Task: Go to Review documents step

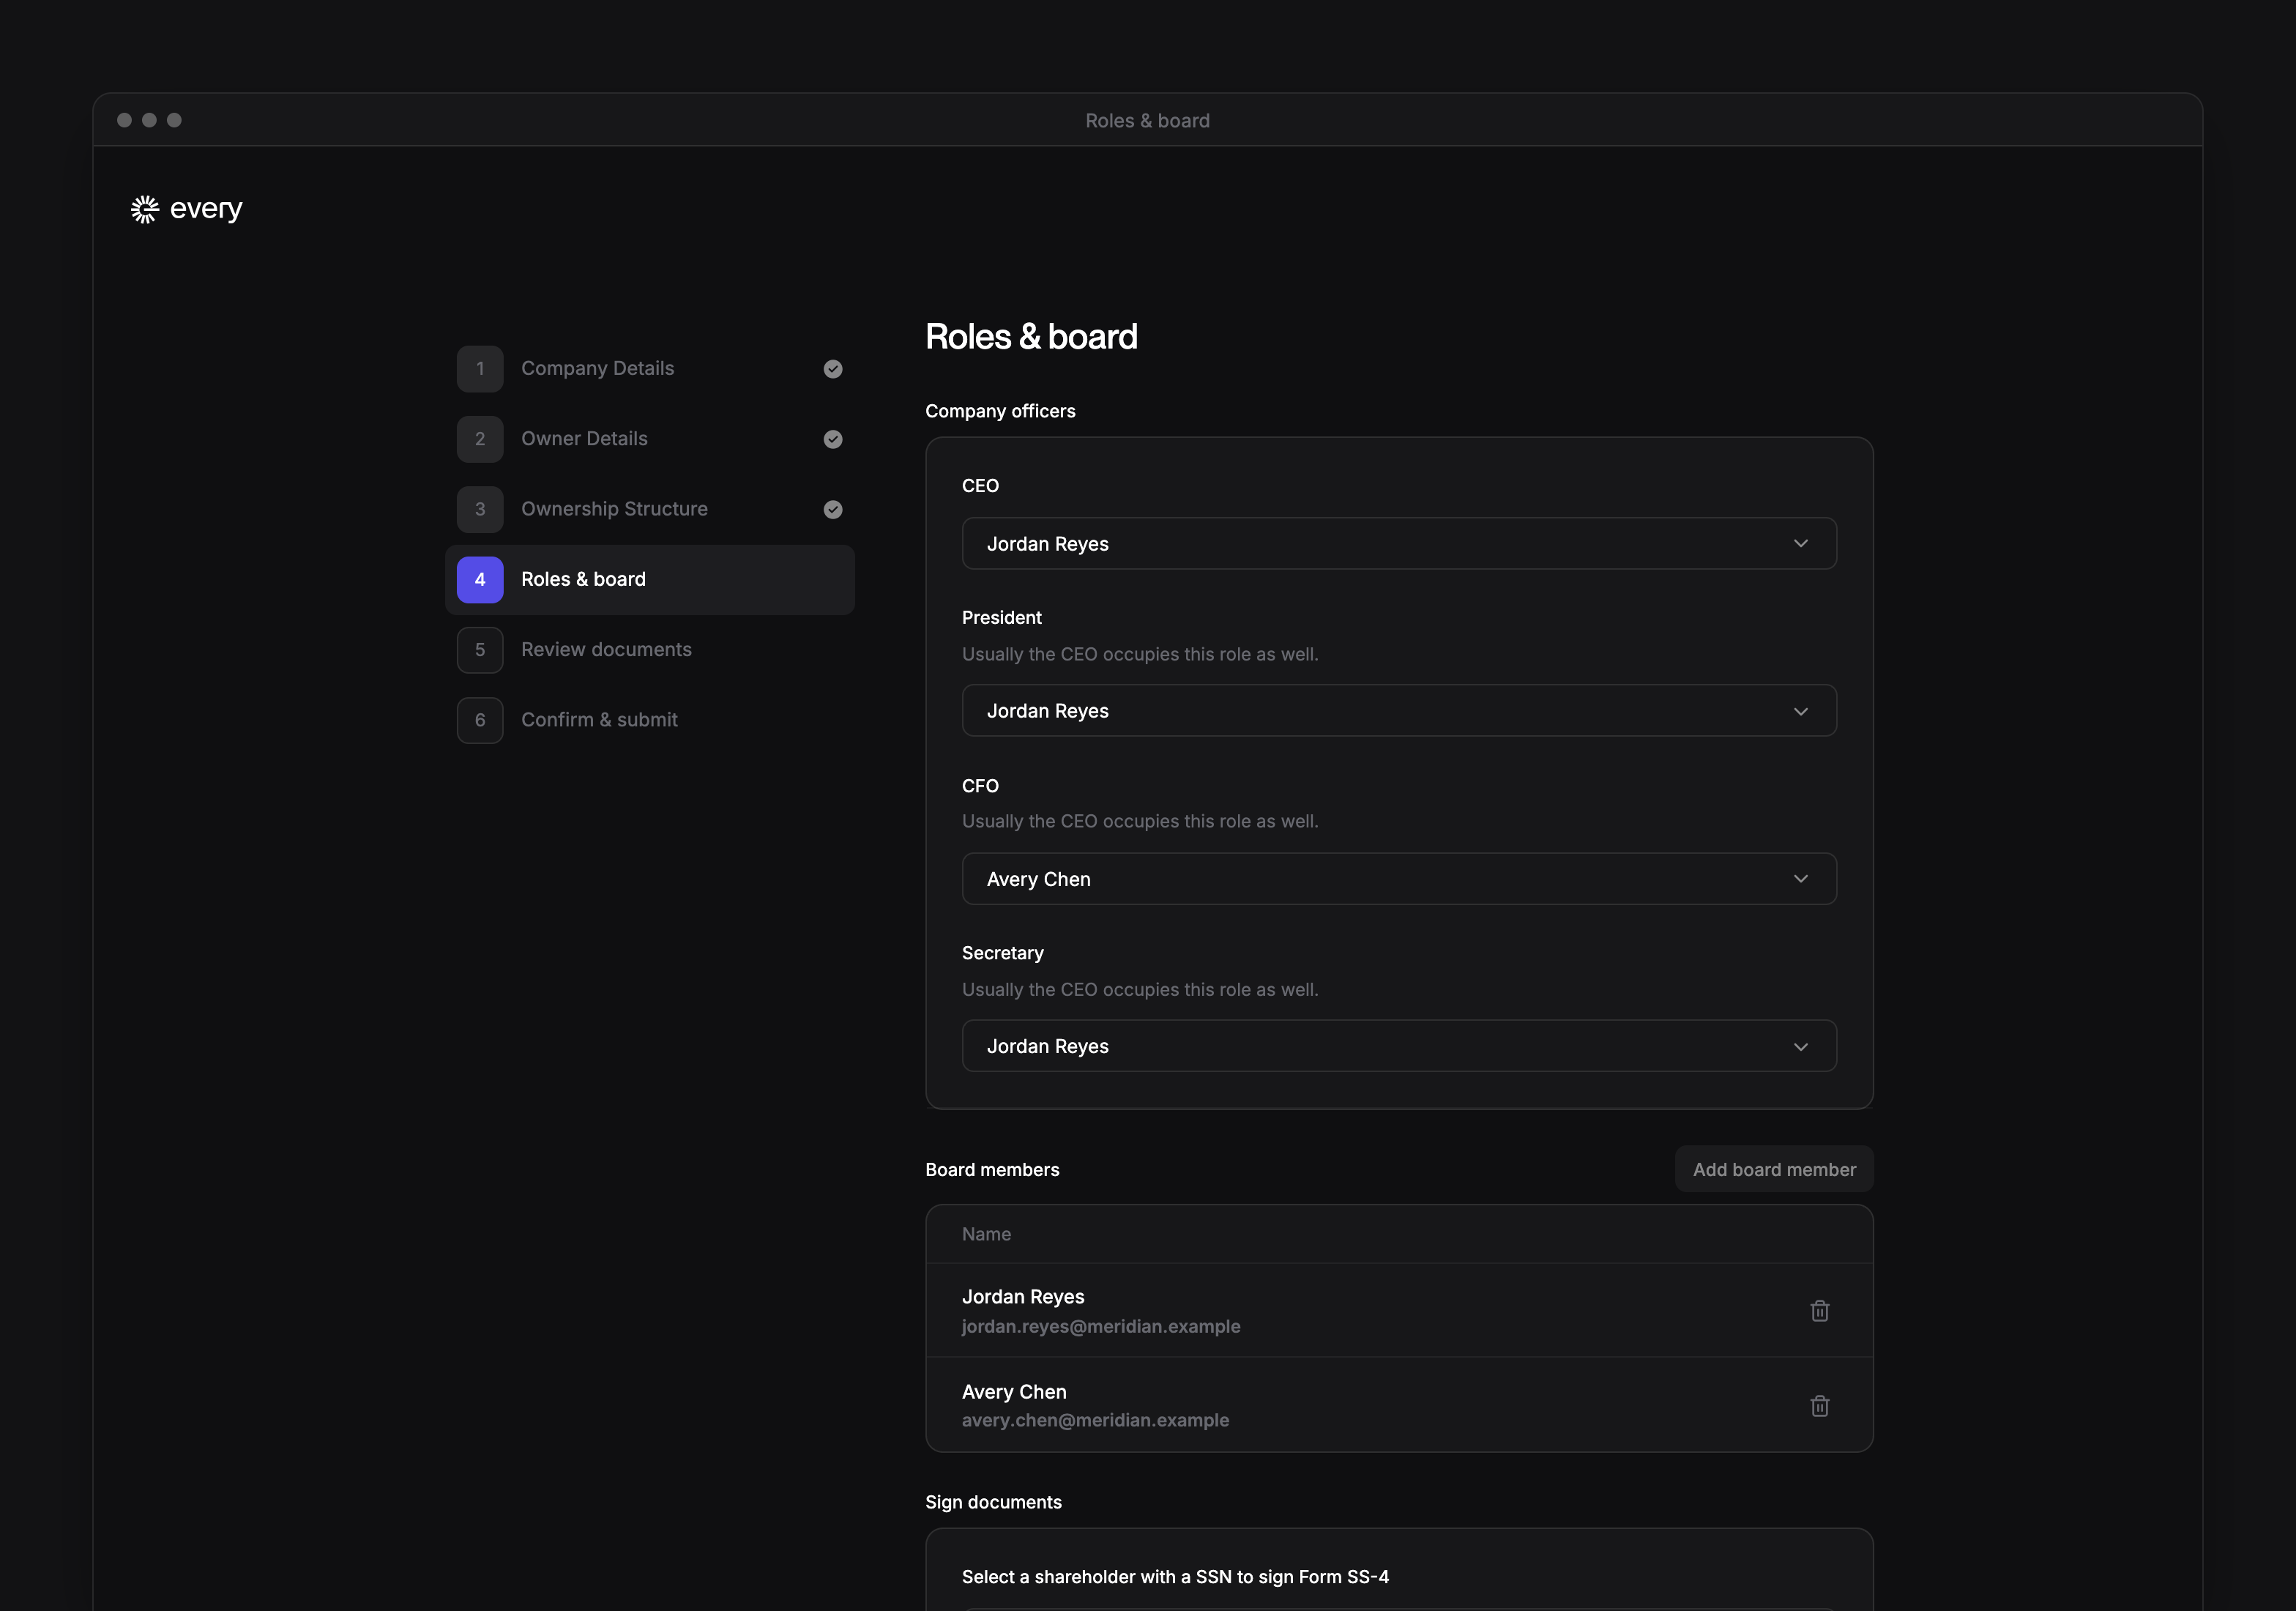Action: coord(650,650)
